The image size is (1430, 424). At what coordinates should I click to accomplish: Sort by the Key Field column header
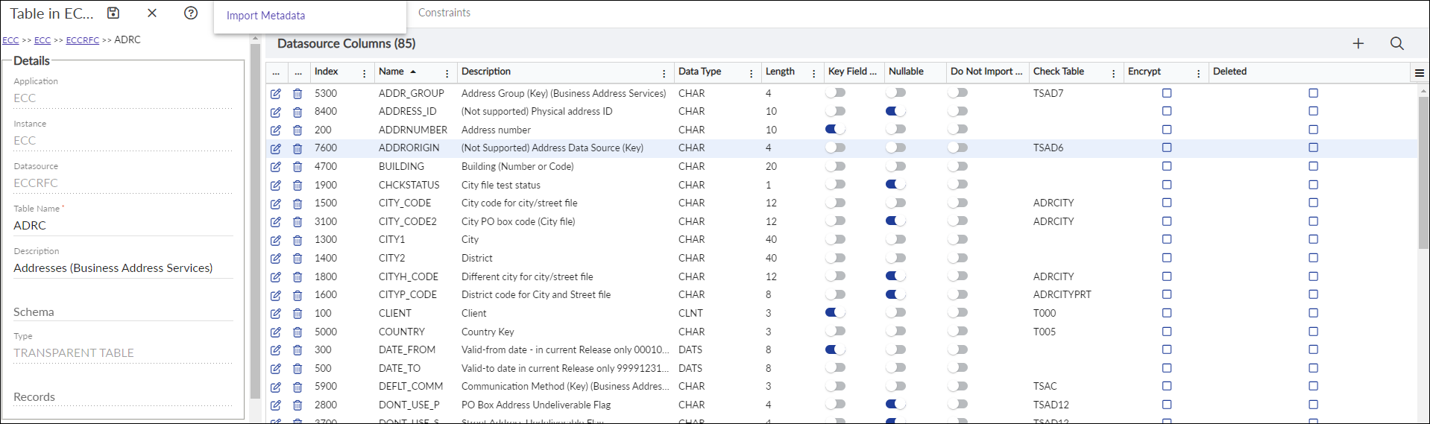[x=852, y=72]
